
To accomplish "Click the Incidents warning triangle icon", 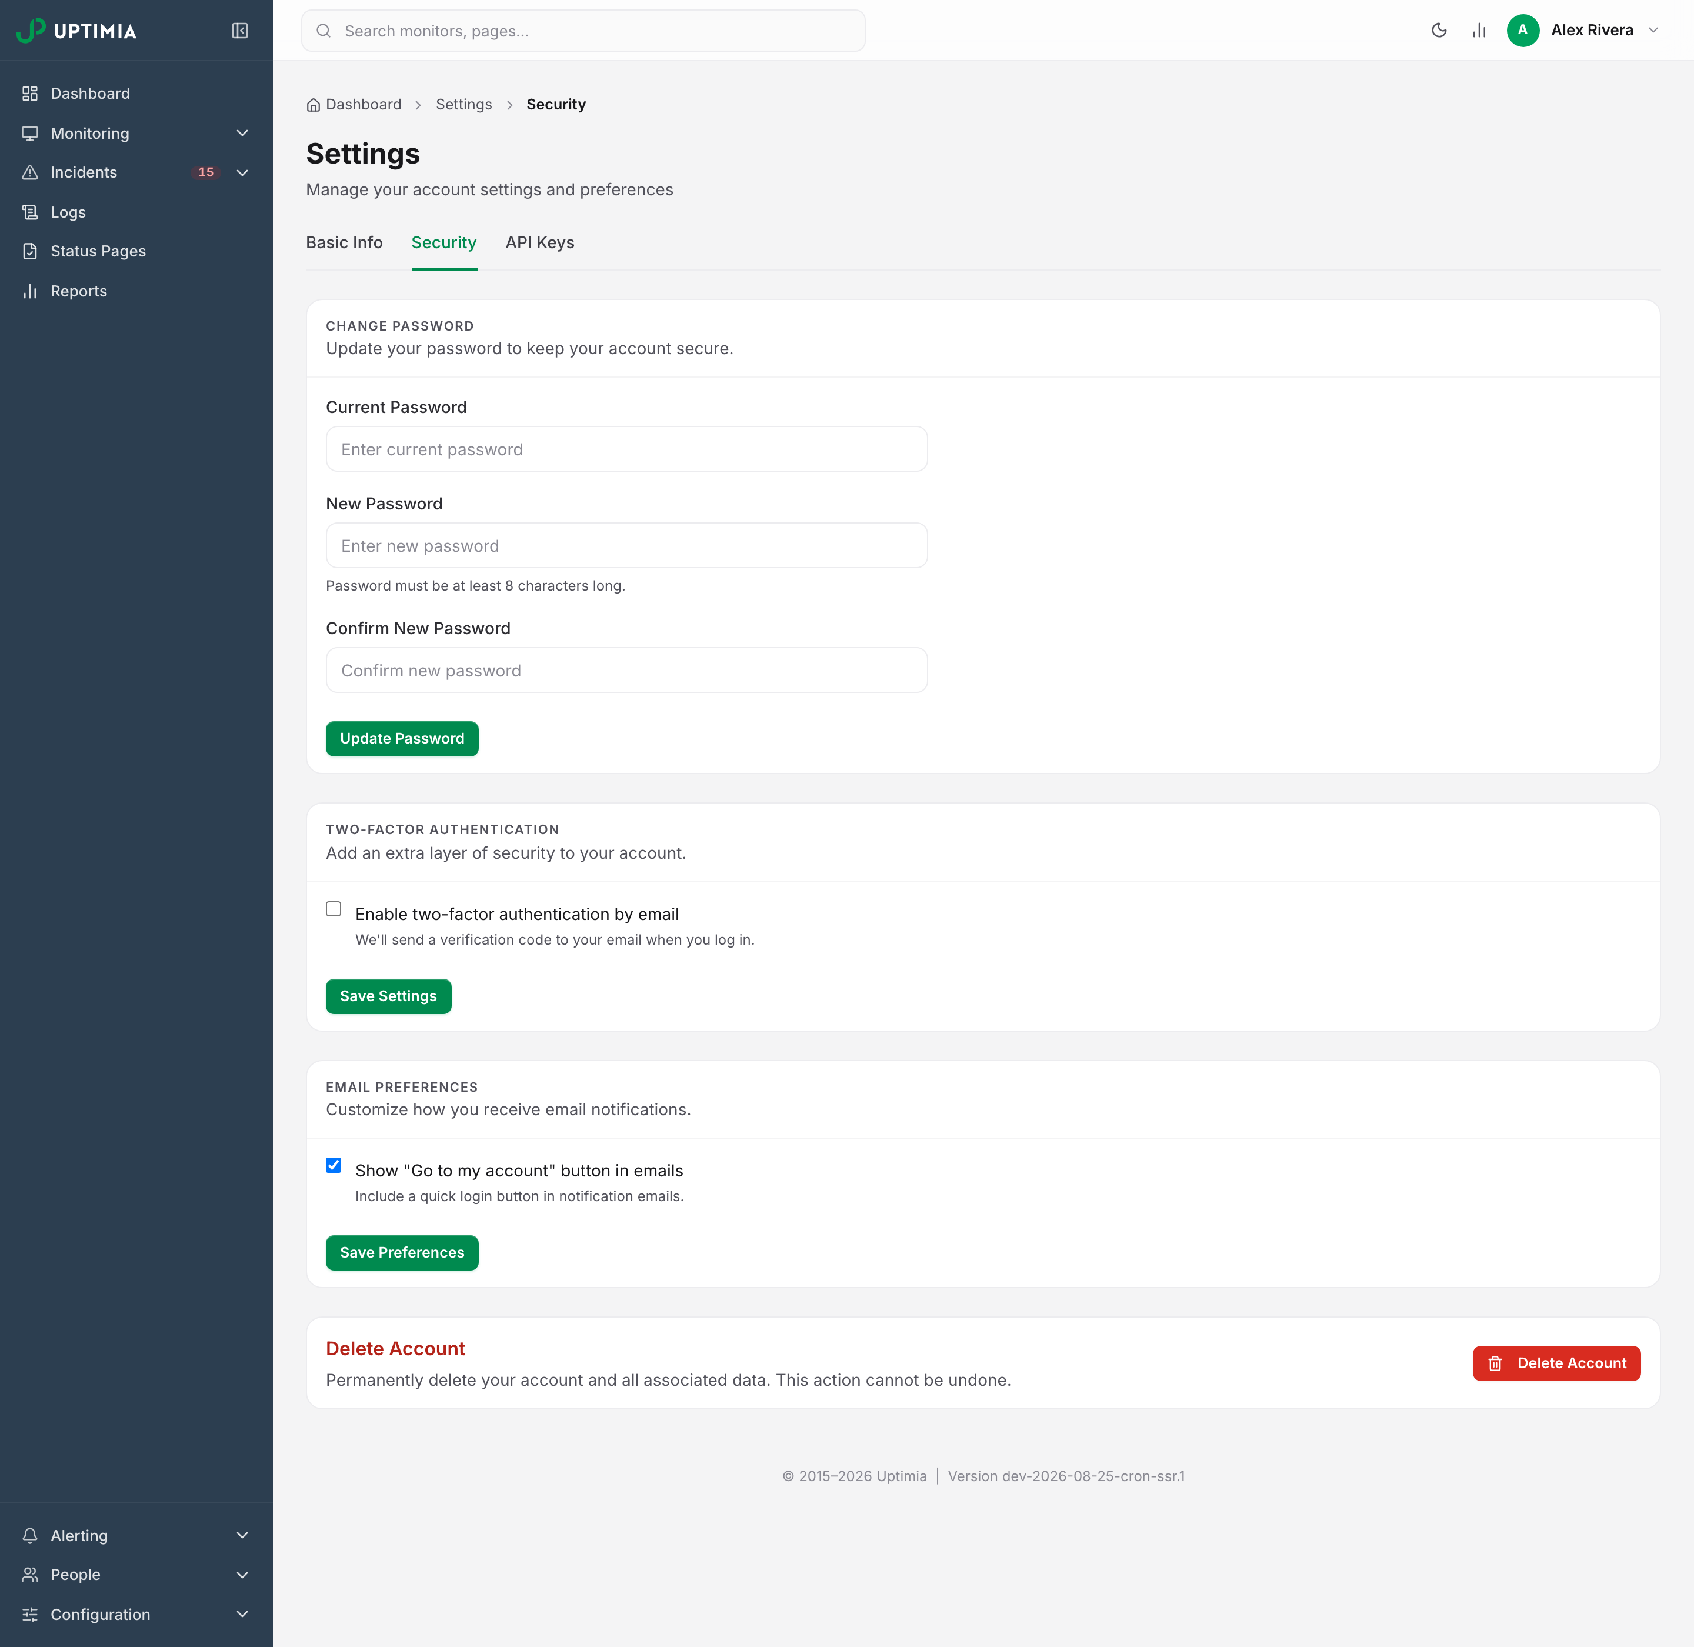I will pyautogui.click(x=30, y=172).
